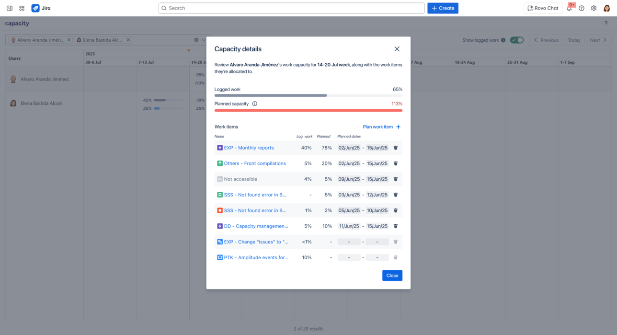Expand the users filter dropdown
The height and width of the screenshot is (335, 617).
[x=204, y=40]
